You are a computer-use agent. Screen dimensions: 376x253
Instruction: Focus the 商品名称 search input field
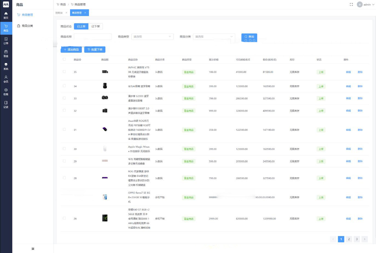point(93,37)
